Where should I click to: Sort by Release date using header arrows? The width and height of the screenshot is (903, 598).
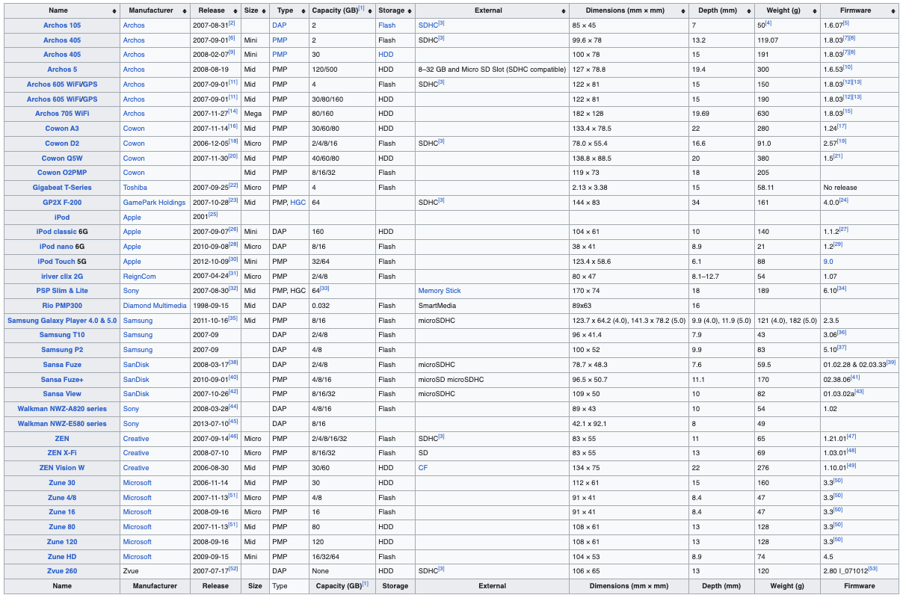coord(235,11)
